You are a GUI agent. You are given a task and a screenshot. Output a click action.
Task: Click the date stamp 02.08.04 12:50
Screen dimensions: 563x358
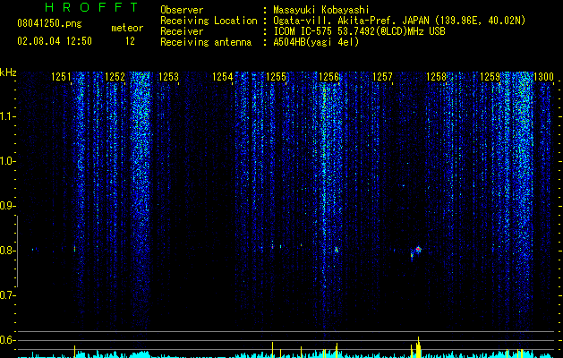[x=55, y=41]
